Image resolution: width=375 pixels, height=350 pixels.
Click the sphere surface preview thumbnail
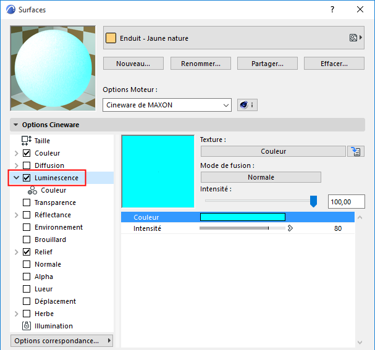click(53, 69)
